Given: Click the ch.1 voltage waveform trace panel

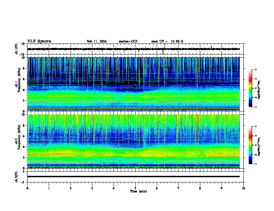Looking at the screenshot, I should [135, 49].
